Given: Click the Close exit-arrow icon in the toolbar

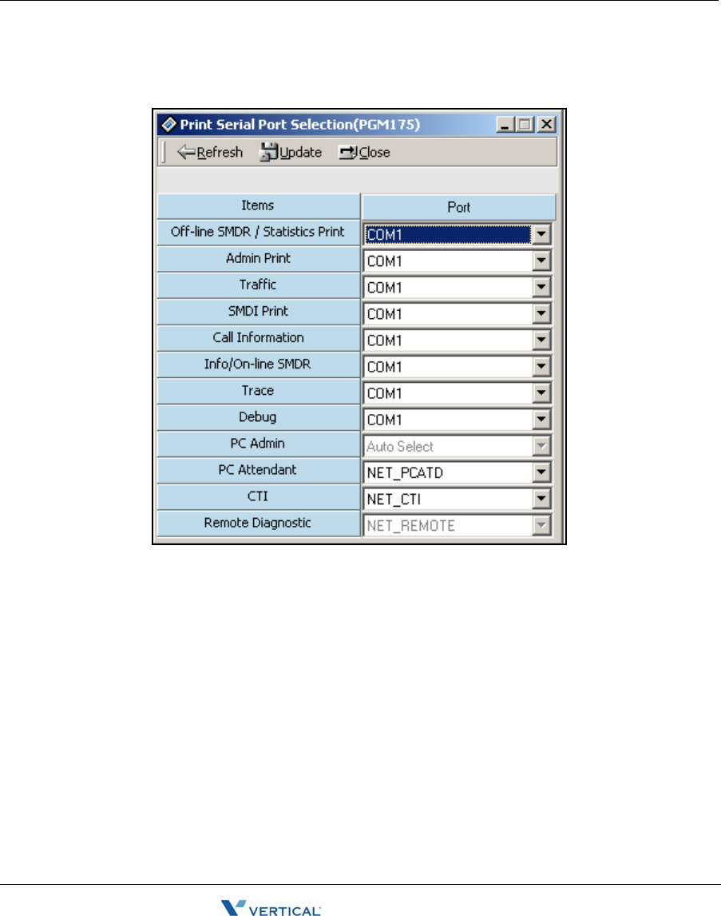Looking at the screenshot, I should 347,153.
